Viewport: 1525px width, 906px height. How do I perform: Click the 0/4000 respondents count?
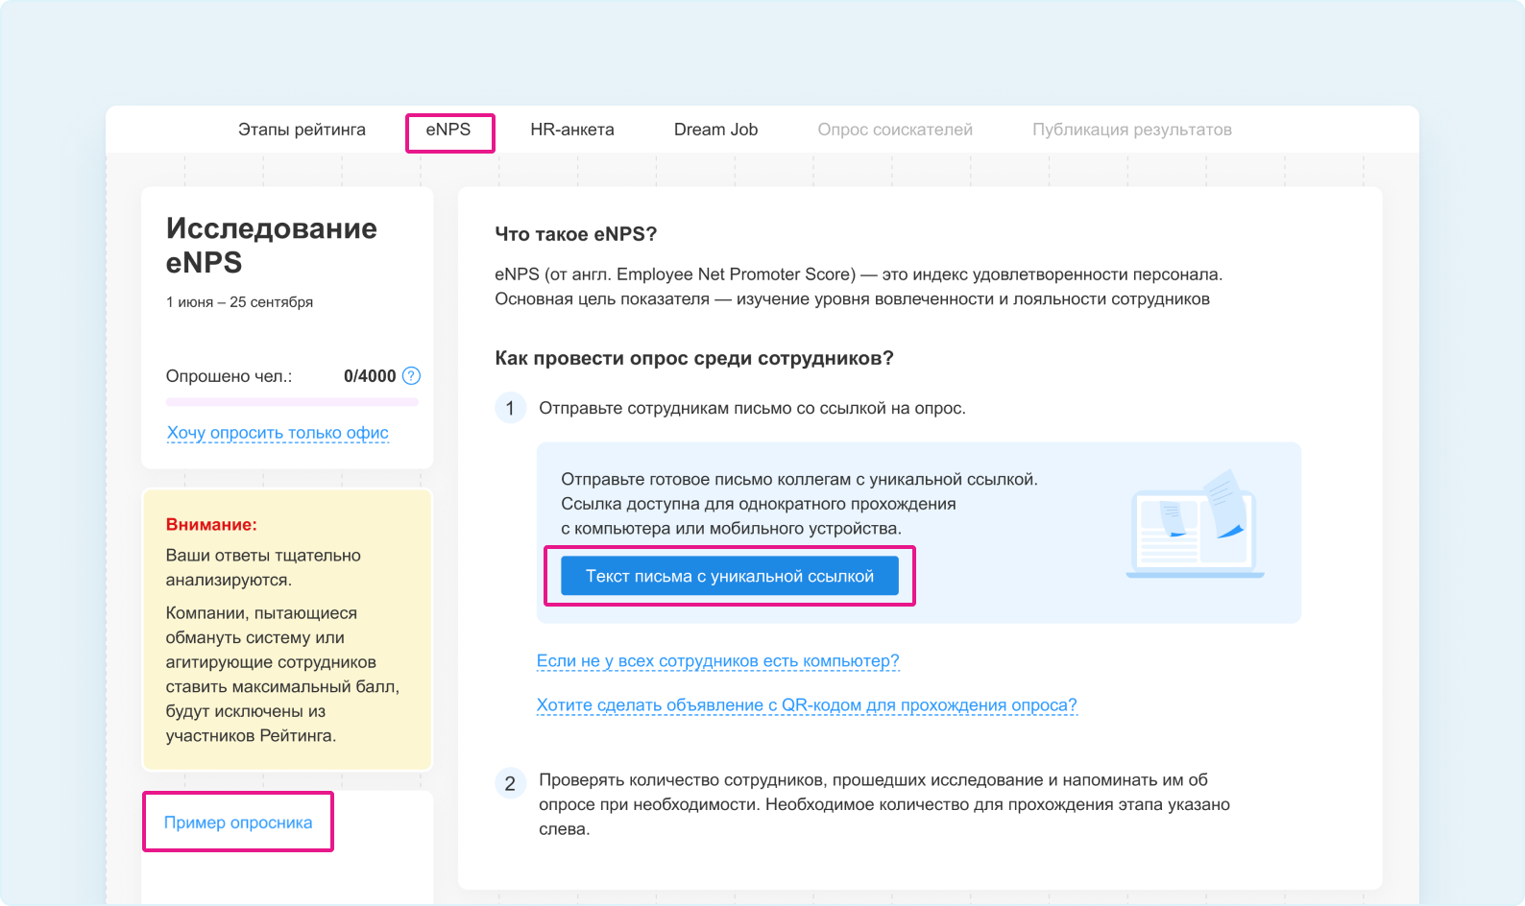click(x=370, y=376)
